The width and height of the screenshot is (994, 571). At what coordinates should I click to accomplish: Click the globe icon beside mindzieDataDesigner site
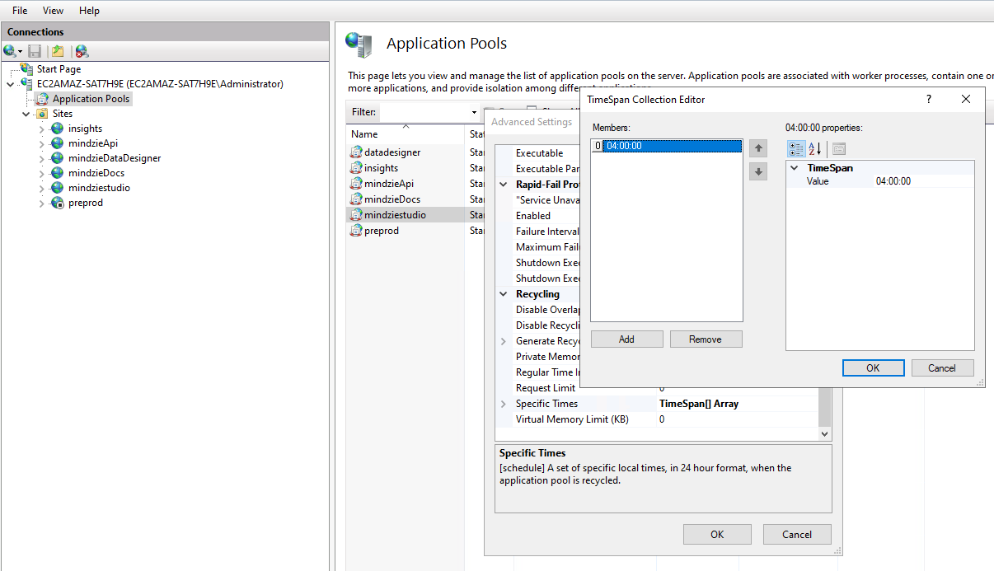click(x=57, y=158)
